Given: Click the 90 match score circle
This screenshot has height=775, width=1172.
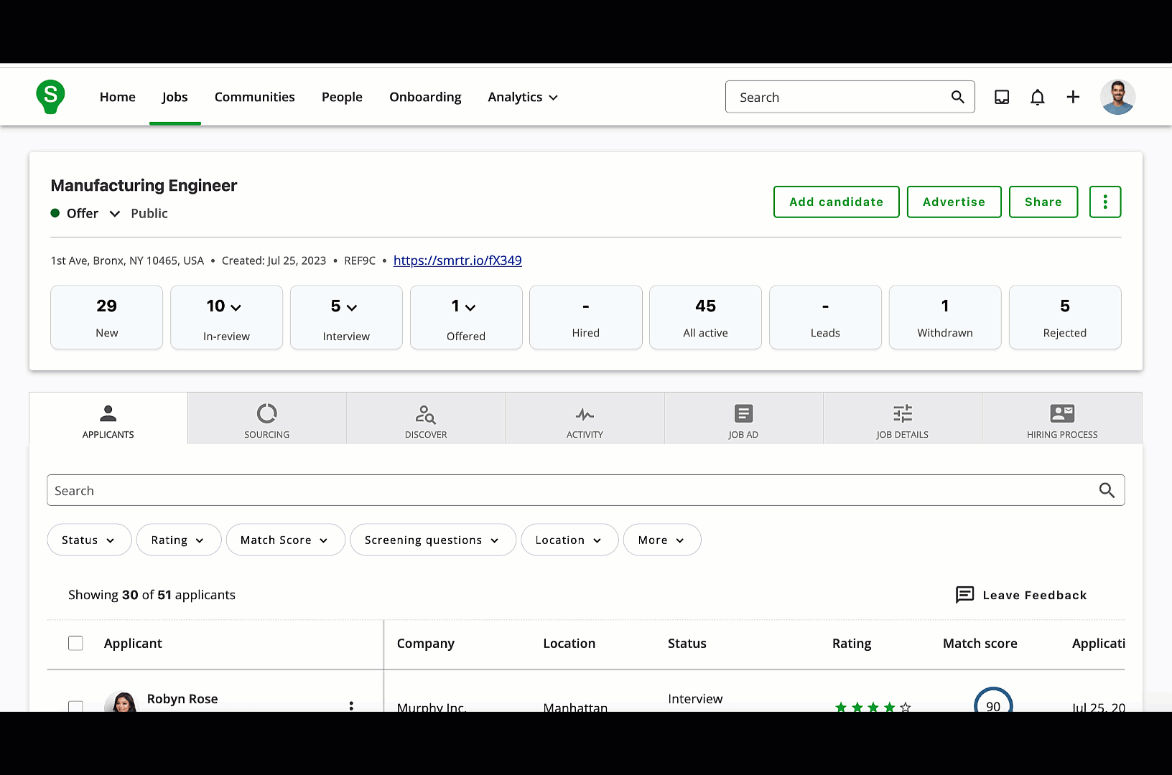Looking at the screenshot, I should (993, 701).
